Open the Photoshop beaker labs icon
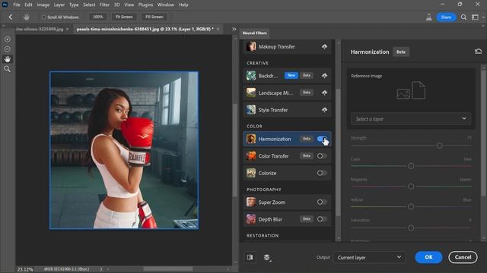The width and height of the screenshot is (487, 273). [429, 17]
